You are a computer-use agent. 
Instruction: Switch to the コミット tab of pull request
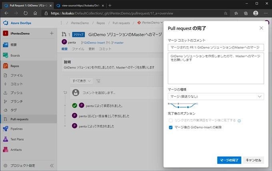(x=105, y=49)
